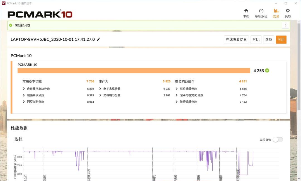Click the overall score 4 253
Viewport: 301px width, 181px height.
click(x=259, y=71)
